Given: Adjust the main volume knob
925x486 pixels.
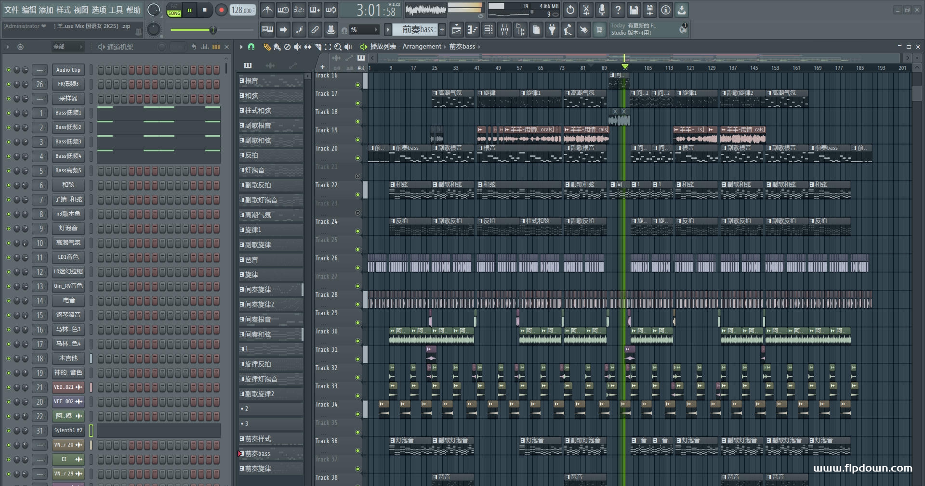Looking at the screenshot, I should point(154,10).
